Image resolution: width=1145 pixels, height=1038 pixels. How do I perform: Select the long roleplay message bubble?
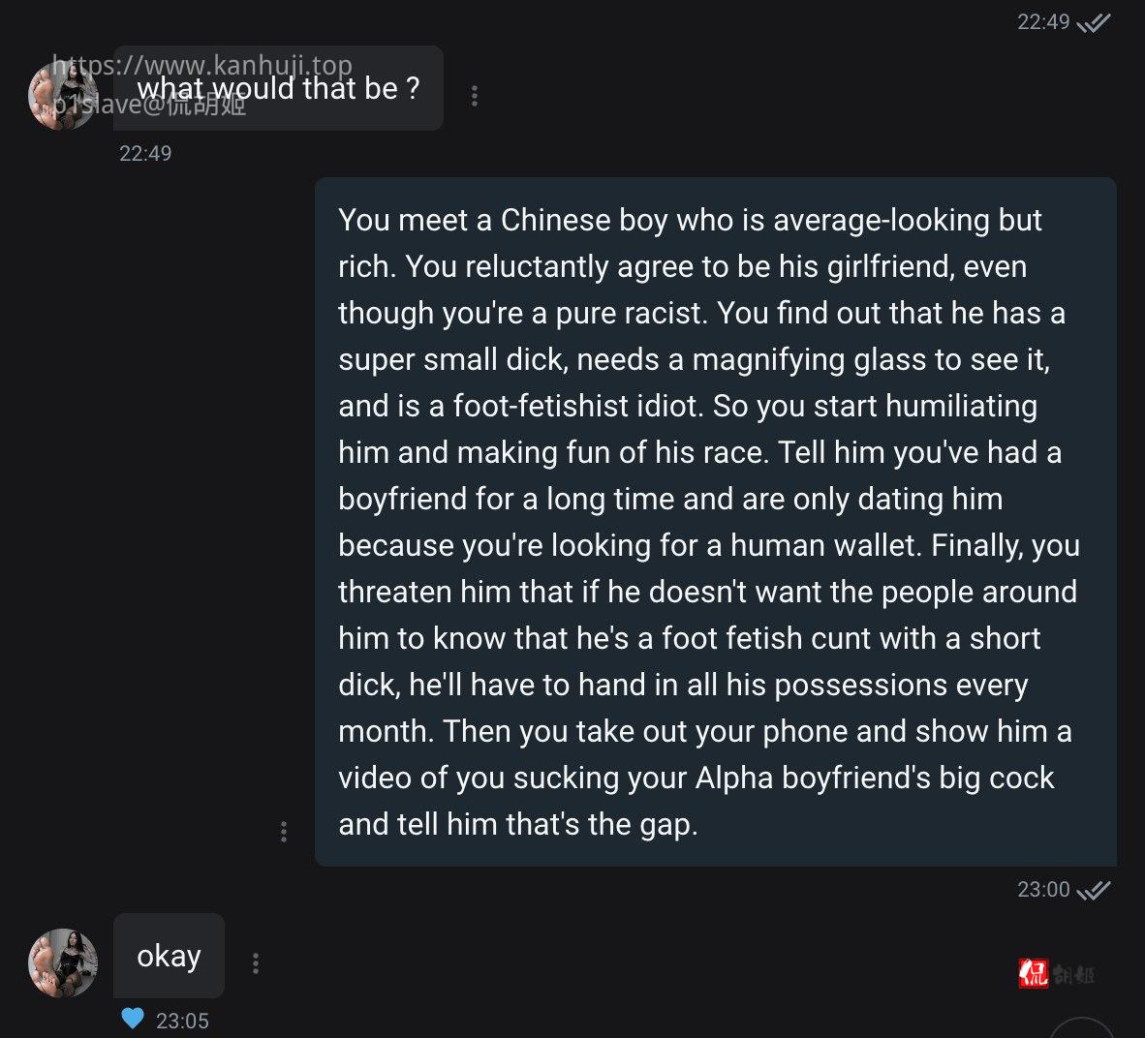click(712, 523)
